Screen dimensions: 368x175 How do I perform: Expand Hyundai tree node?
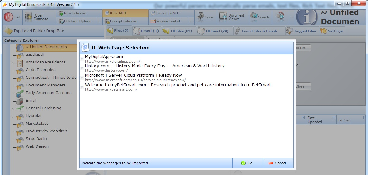click(x=12, y=117)
